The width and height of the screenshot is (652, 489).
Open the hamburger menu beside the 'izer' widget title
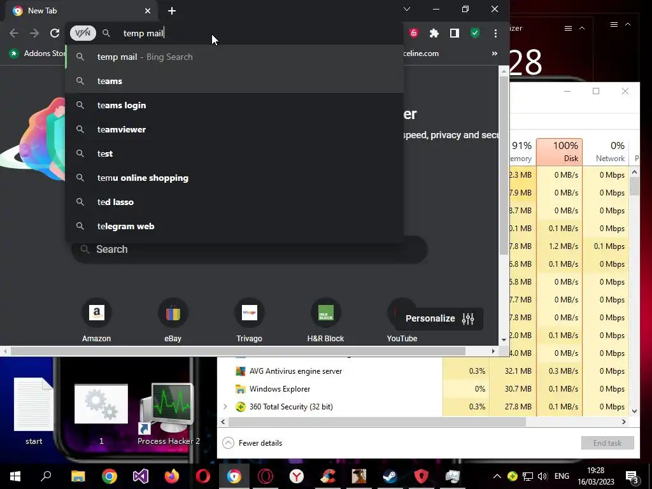pyautogui.click(x=568, y=28)
